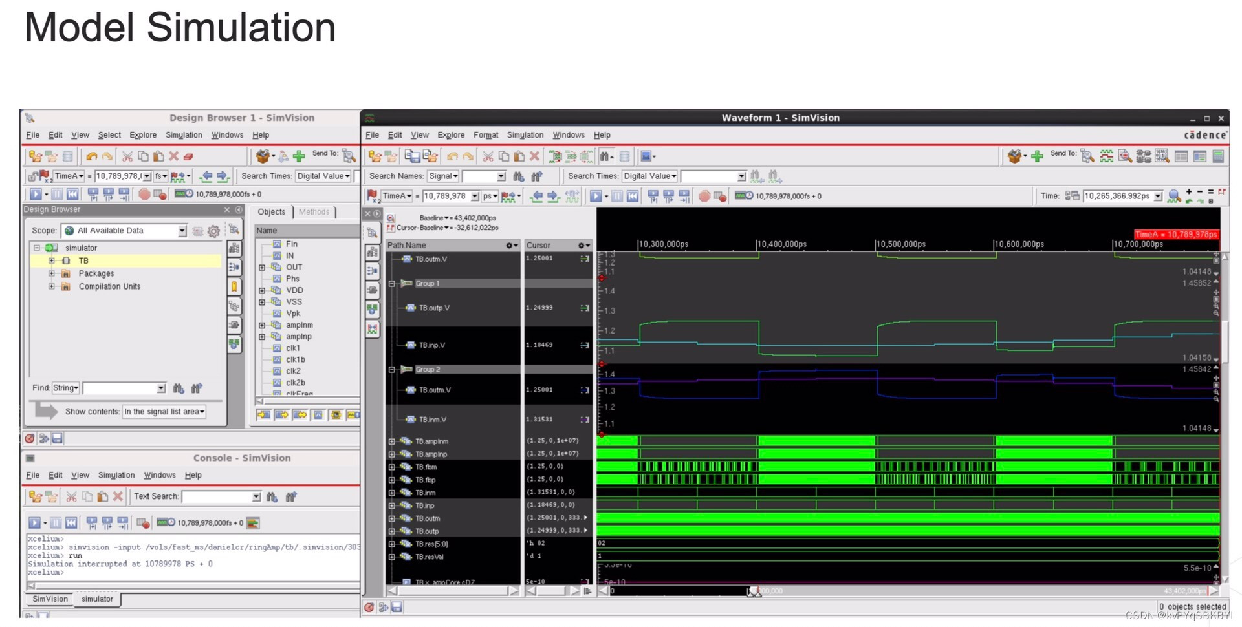
Task: Open the Format menu in Waveform window
Action: click(x=486, y=135)
